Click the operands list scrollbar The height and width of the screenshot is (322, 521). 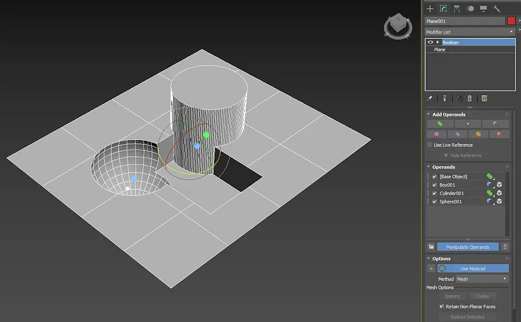click(507, 203)
